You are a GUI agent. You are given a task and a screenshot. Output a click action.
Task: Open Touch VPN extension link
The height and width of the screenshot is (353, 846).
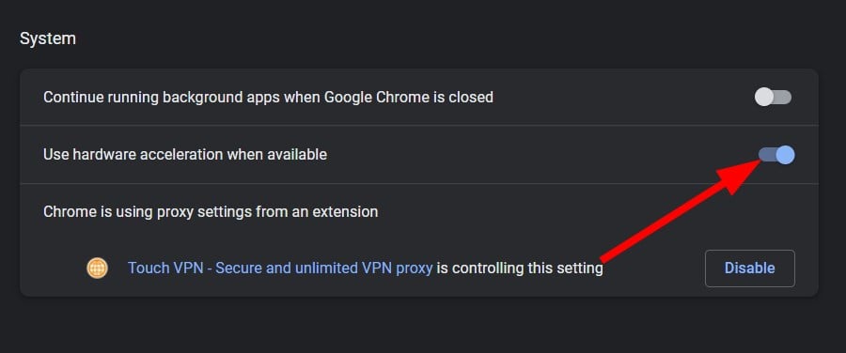(280, 268)
